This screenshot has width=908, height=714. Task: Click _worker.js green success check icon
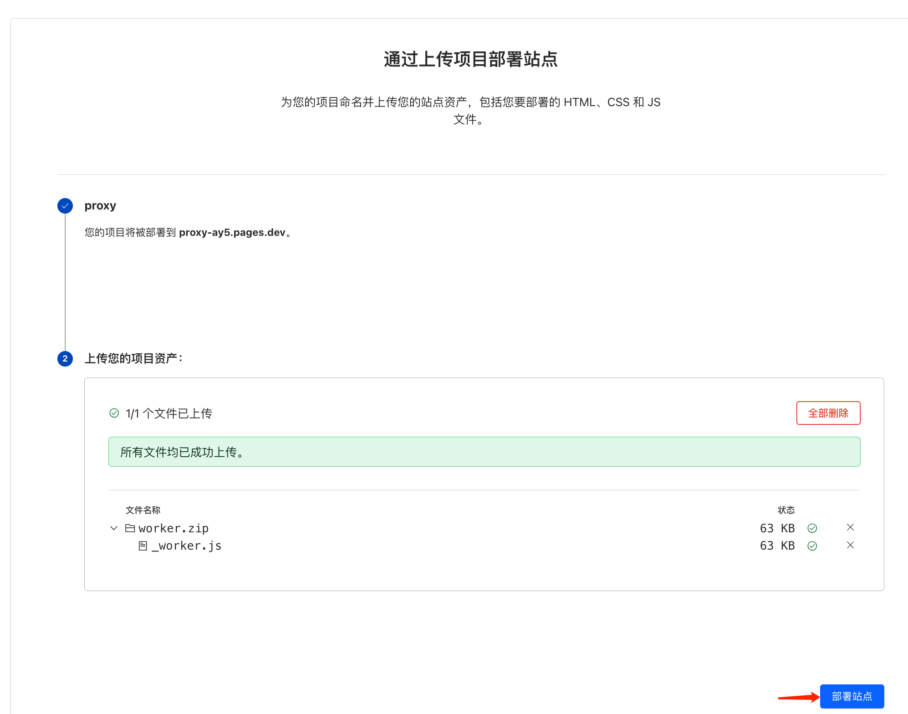pos(812,546)
